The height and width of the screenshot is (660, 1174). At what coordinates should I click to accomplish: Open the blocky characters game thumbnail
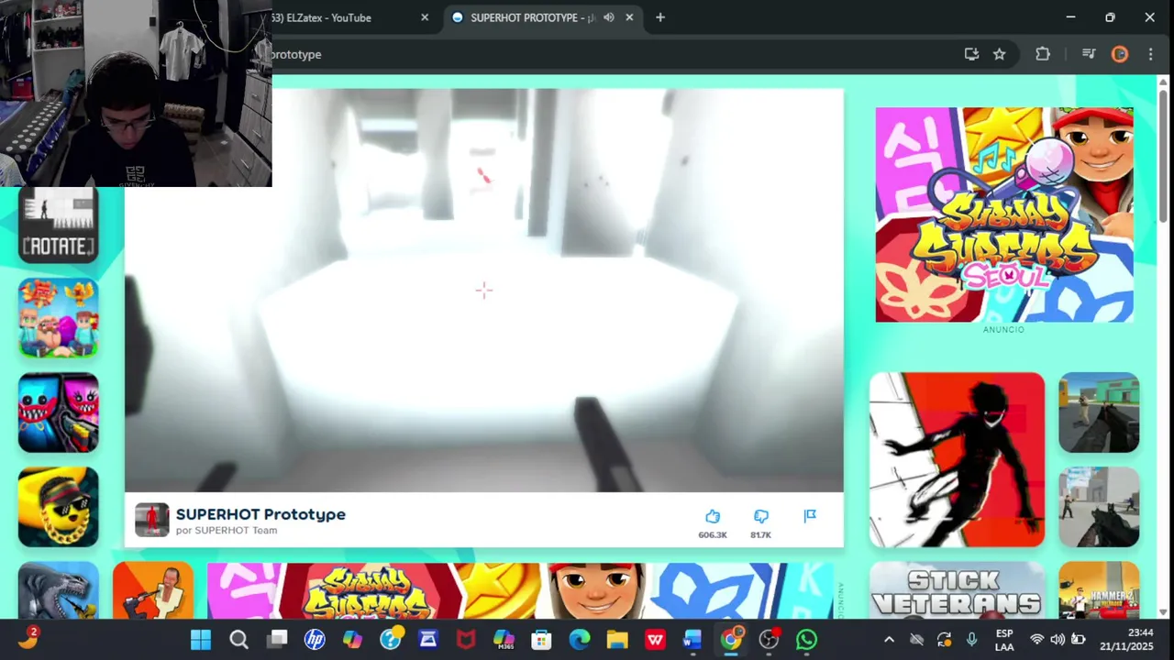58,318
